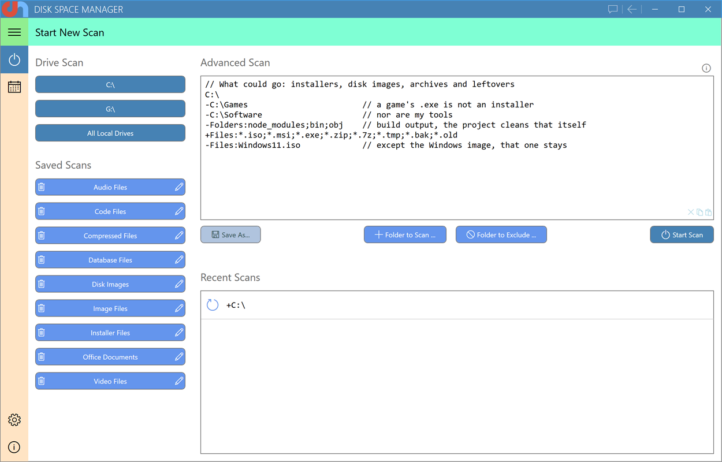Click Save As button

[230, 234]
